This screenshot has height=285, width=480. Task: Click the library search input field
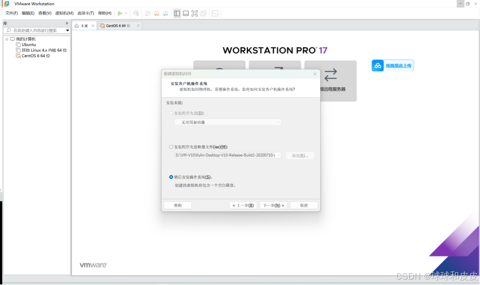[x=37, y=30]
